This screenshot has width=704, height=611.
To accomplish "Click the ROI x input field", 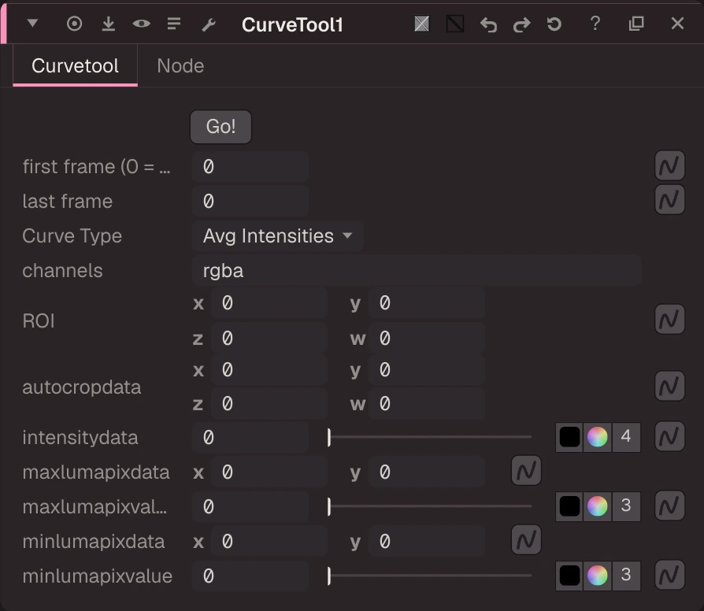I will point(269,303).
